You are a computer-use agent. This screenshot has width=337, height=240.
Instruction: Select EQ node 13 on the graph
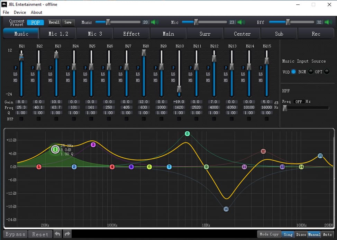coord(282,167)
